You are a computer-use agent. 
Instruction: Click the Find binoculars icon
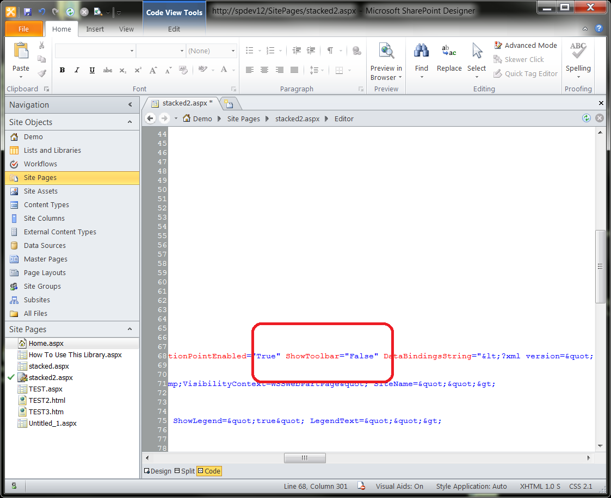pyautogui.click(x=422, y=51)
